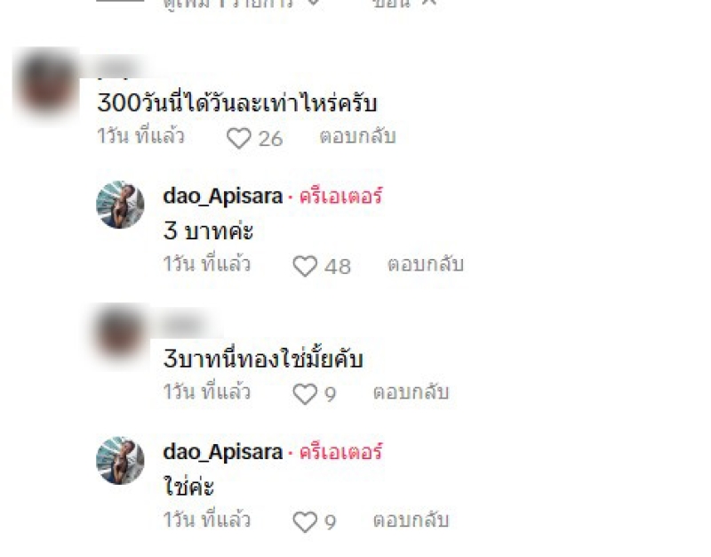Image resolution: width=711 pixels, height=557 pixels.
Task: Open dao_Apisara username above "3 บาทค่ะ"
Action: (223, 197)
